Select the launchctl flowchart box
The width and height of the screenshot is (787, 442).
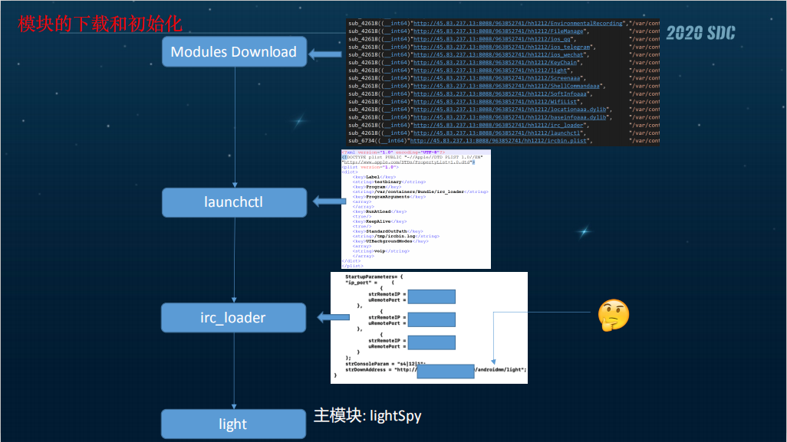(234, 202)
